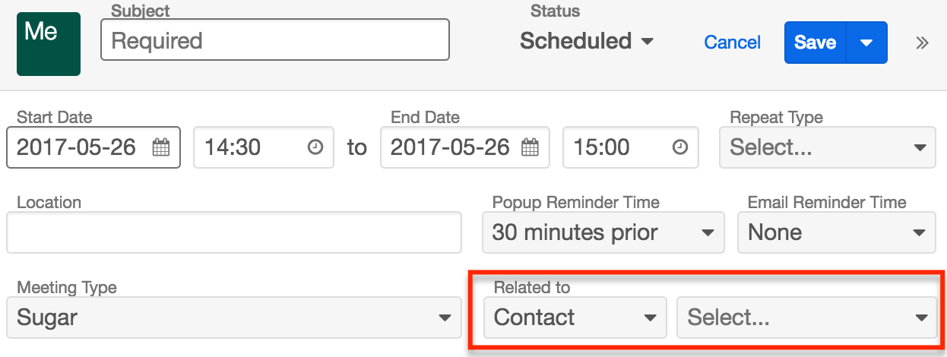Open the Popup Reminder Time dropdown
Screen dimensions: 947x357
(603, 232)
